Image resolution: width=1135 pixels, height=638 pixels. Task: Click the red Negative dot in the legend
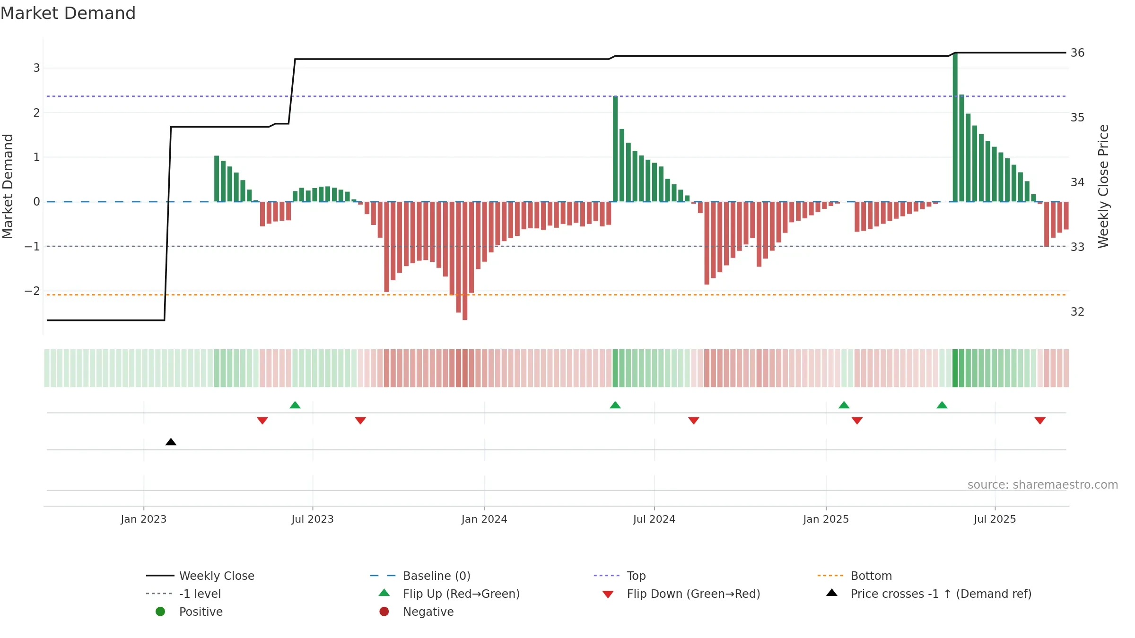click(384, 612)
